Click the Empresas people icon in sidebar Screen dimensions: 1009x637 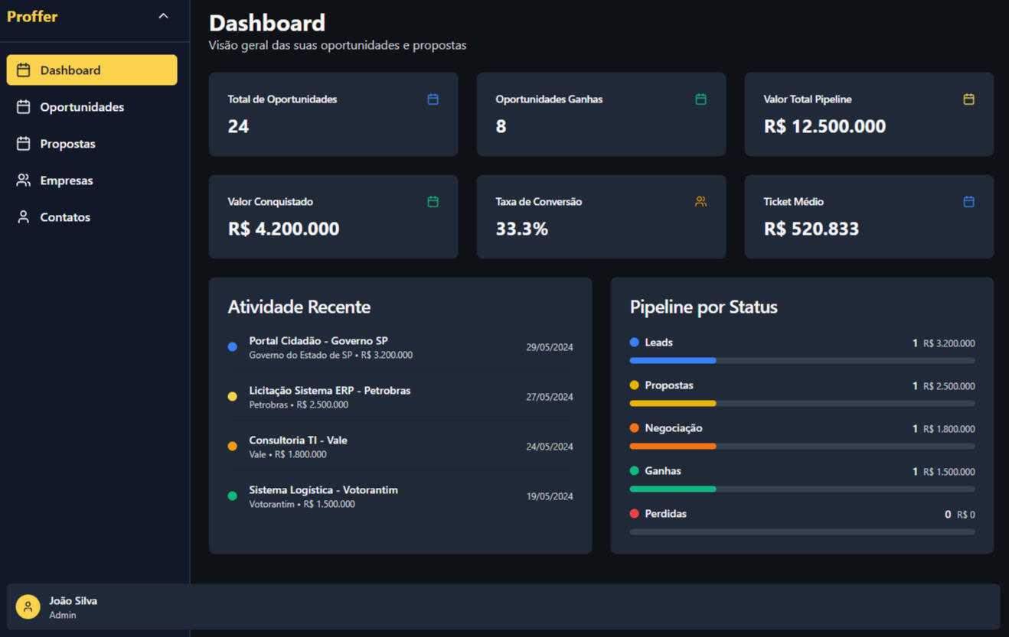pos(24,180)
